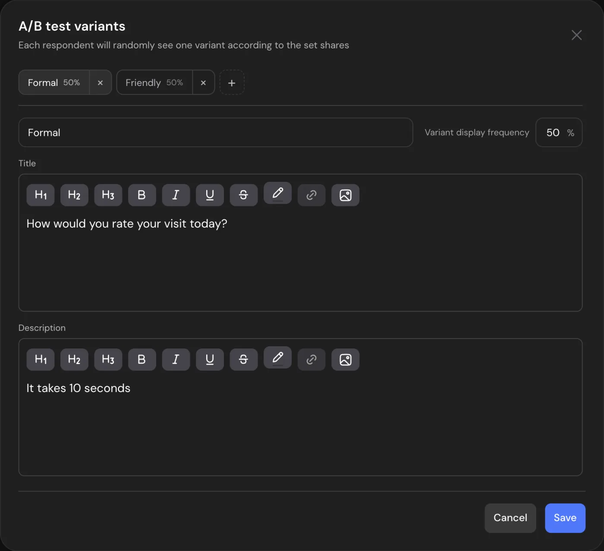
Task: Toggle italic in the Description editor
Action: coord(176,360)
